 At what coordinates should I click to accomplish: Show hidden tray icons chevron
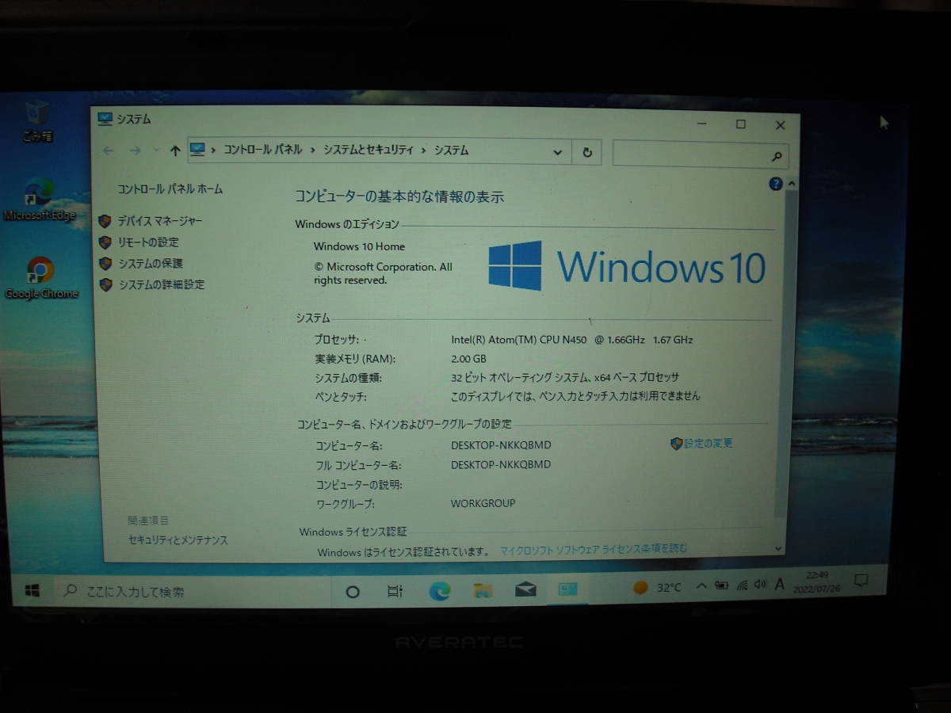[701, 586]
